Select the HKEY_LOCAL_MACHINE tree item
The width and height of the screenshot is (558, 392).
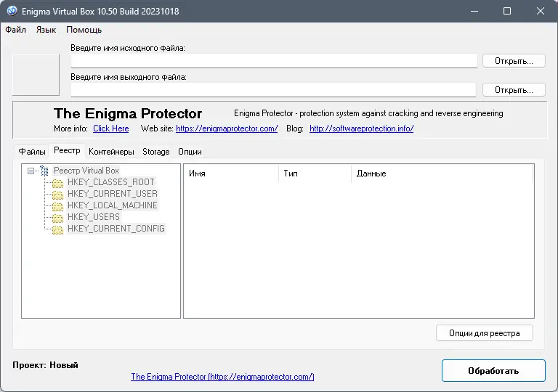pyautogui.click(x=113, y=205)
